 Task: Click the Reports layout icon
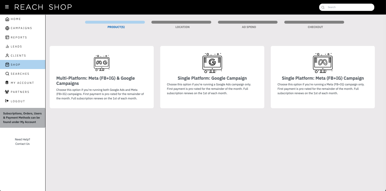[x=7, y=37]
